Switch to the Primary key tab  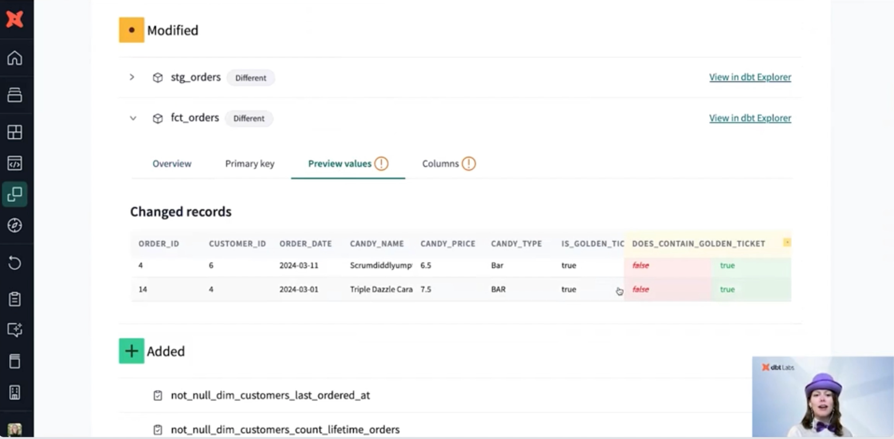pyautogui.click(x=250, y=164)
